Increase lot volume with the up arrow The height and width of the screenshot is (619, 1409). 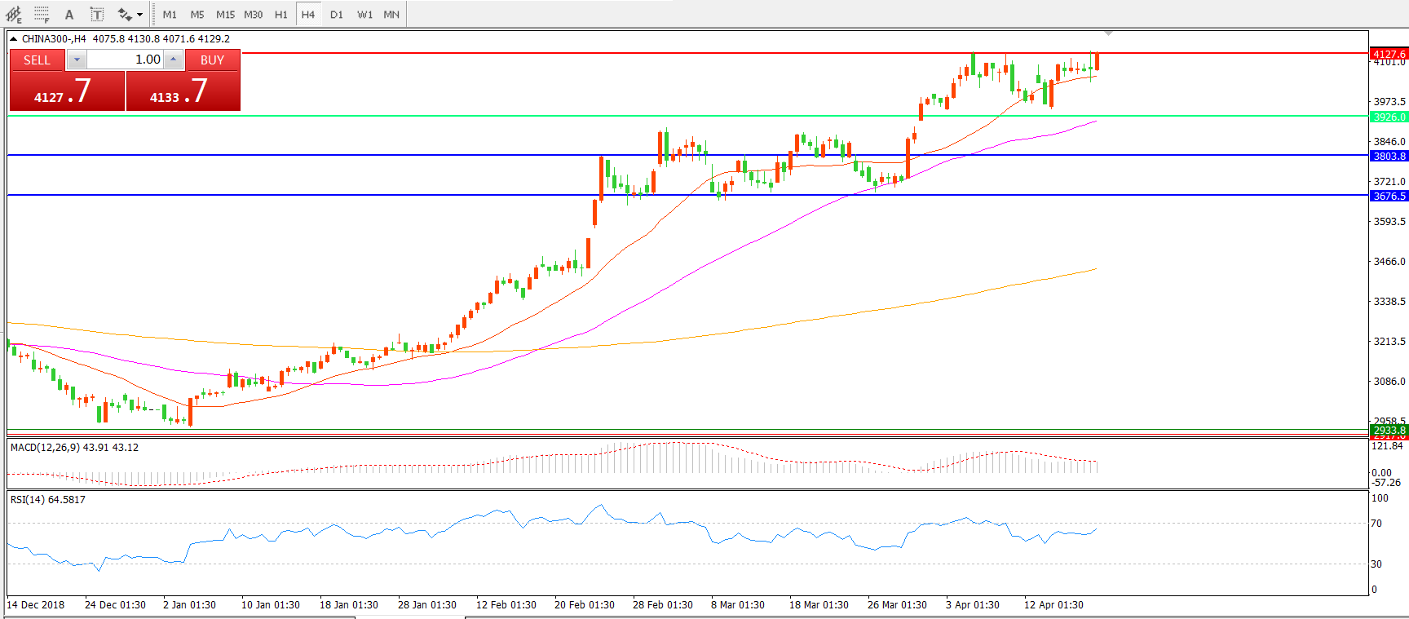coord(173,60)
